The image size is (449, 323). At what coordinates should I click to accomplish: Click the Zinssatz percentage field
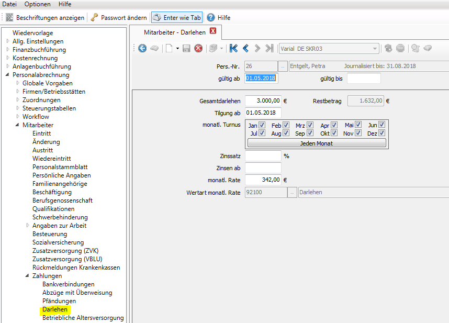coord(263,156)
